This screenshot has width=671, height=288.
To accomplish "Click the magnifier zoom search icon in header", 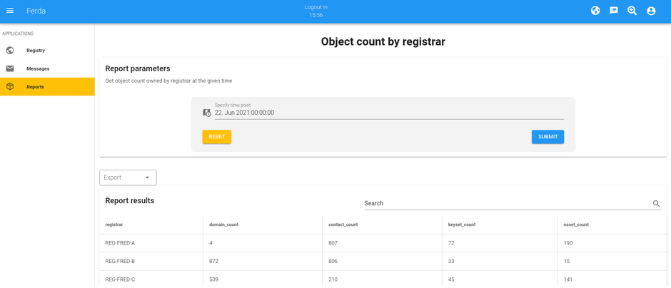I will pos(632,11).
